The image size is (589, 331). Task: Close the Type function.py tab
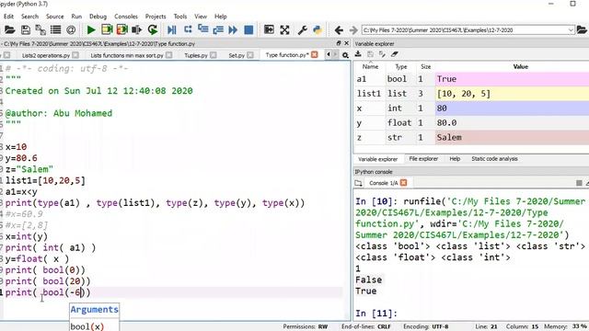(x=315, y=55)
